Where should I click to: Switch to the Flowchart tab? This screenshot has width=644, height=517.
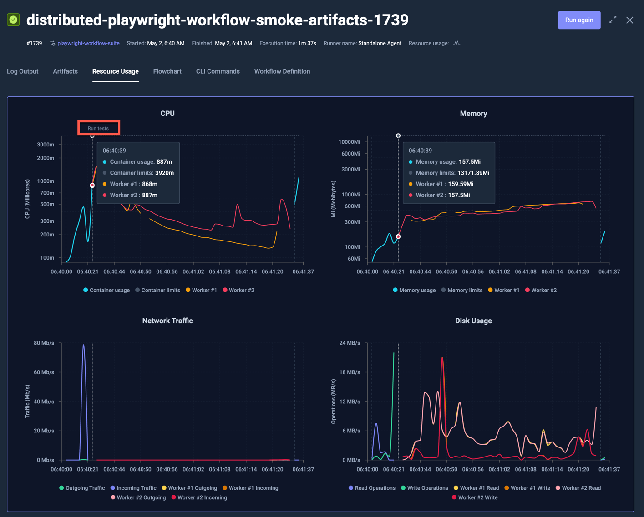point(167,71)
